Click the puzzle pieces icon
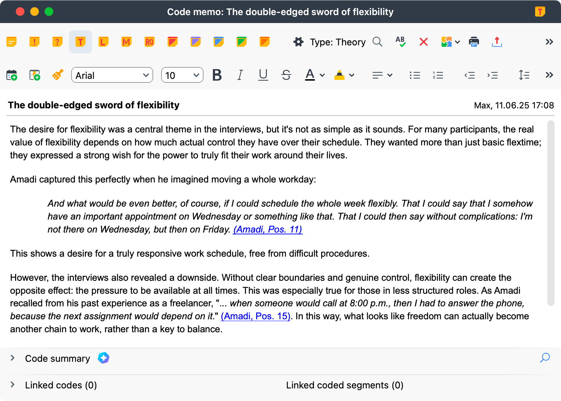This screenshot has width=561, height=401. point(446,42)
